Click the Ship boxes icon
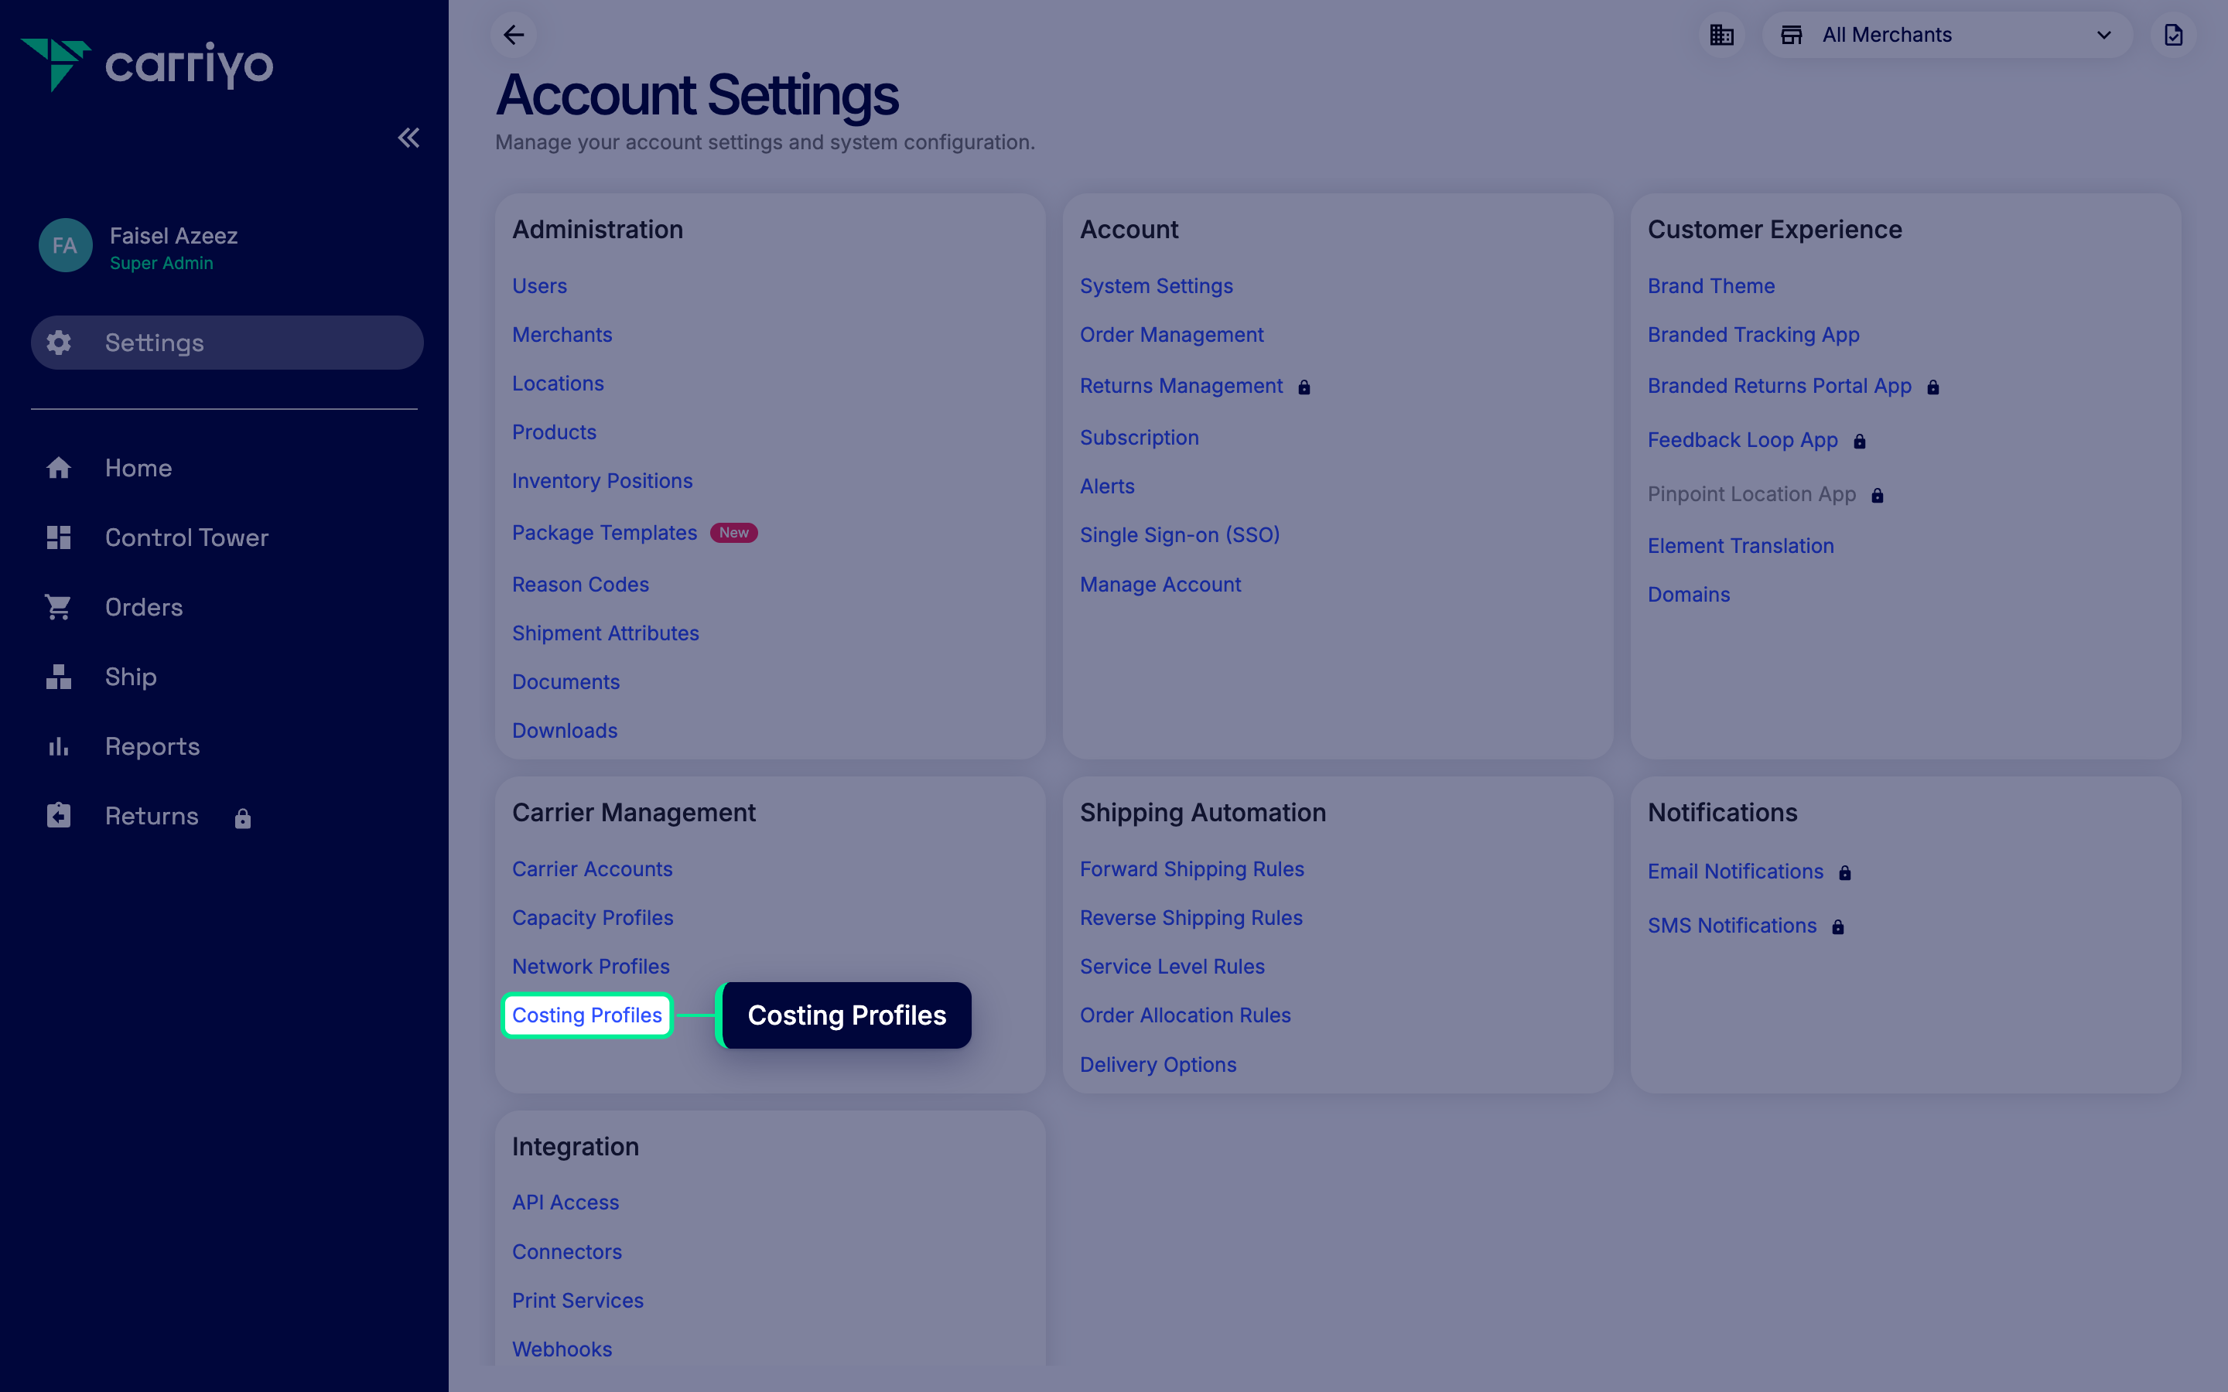Image resolution: width=2228 pixels, height=1392 pixels. click(59, 677)
